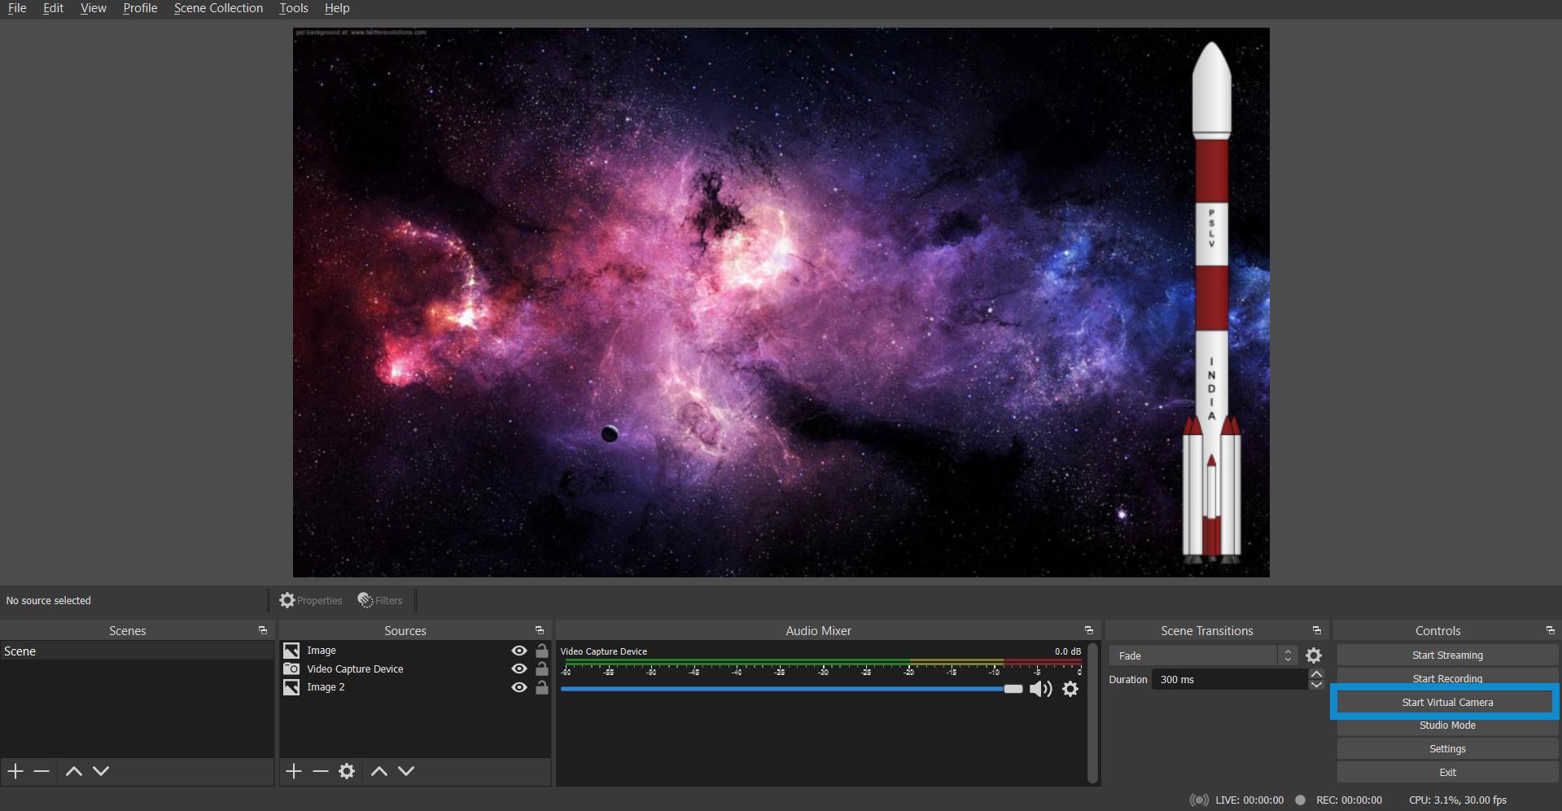The height and width of the screenshot is (811, 1562).
Task: Open the Scene Collection menu
Action: 218,8
